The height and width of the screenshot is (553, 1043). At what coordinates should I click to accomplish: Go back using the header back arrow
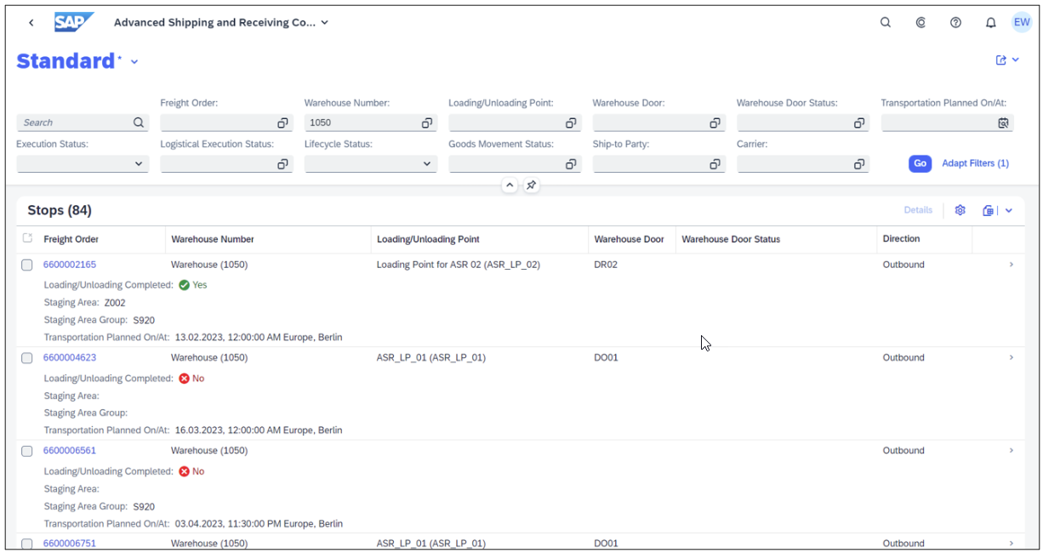coord(31,23)
